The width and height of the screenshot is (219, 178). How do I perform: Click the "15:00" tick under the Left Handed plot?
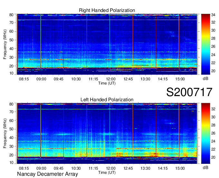tap(180, 168)
